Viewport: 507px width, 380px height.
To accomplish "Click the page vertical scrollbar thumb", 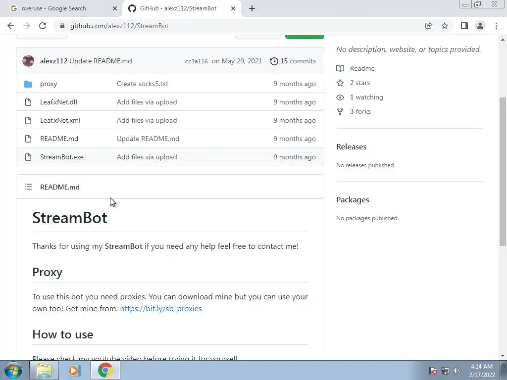I will pos(503,171).
